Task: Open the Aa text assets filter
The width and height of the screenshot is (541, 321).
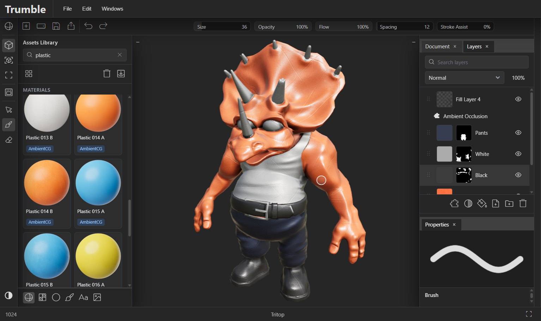Action: 83,297
